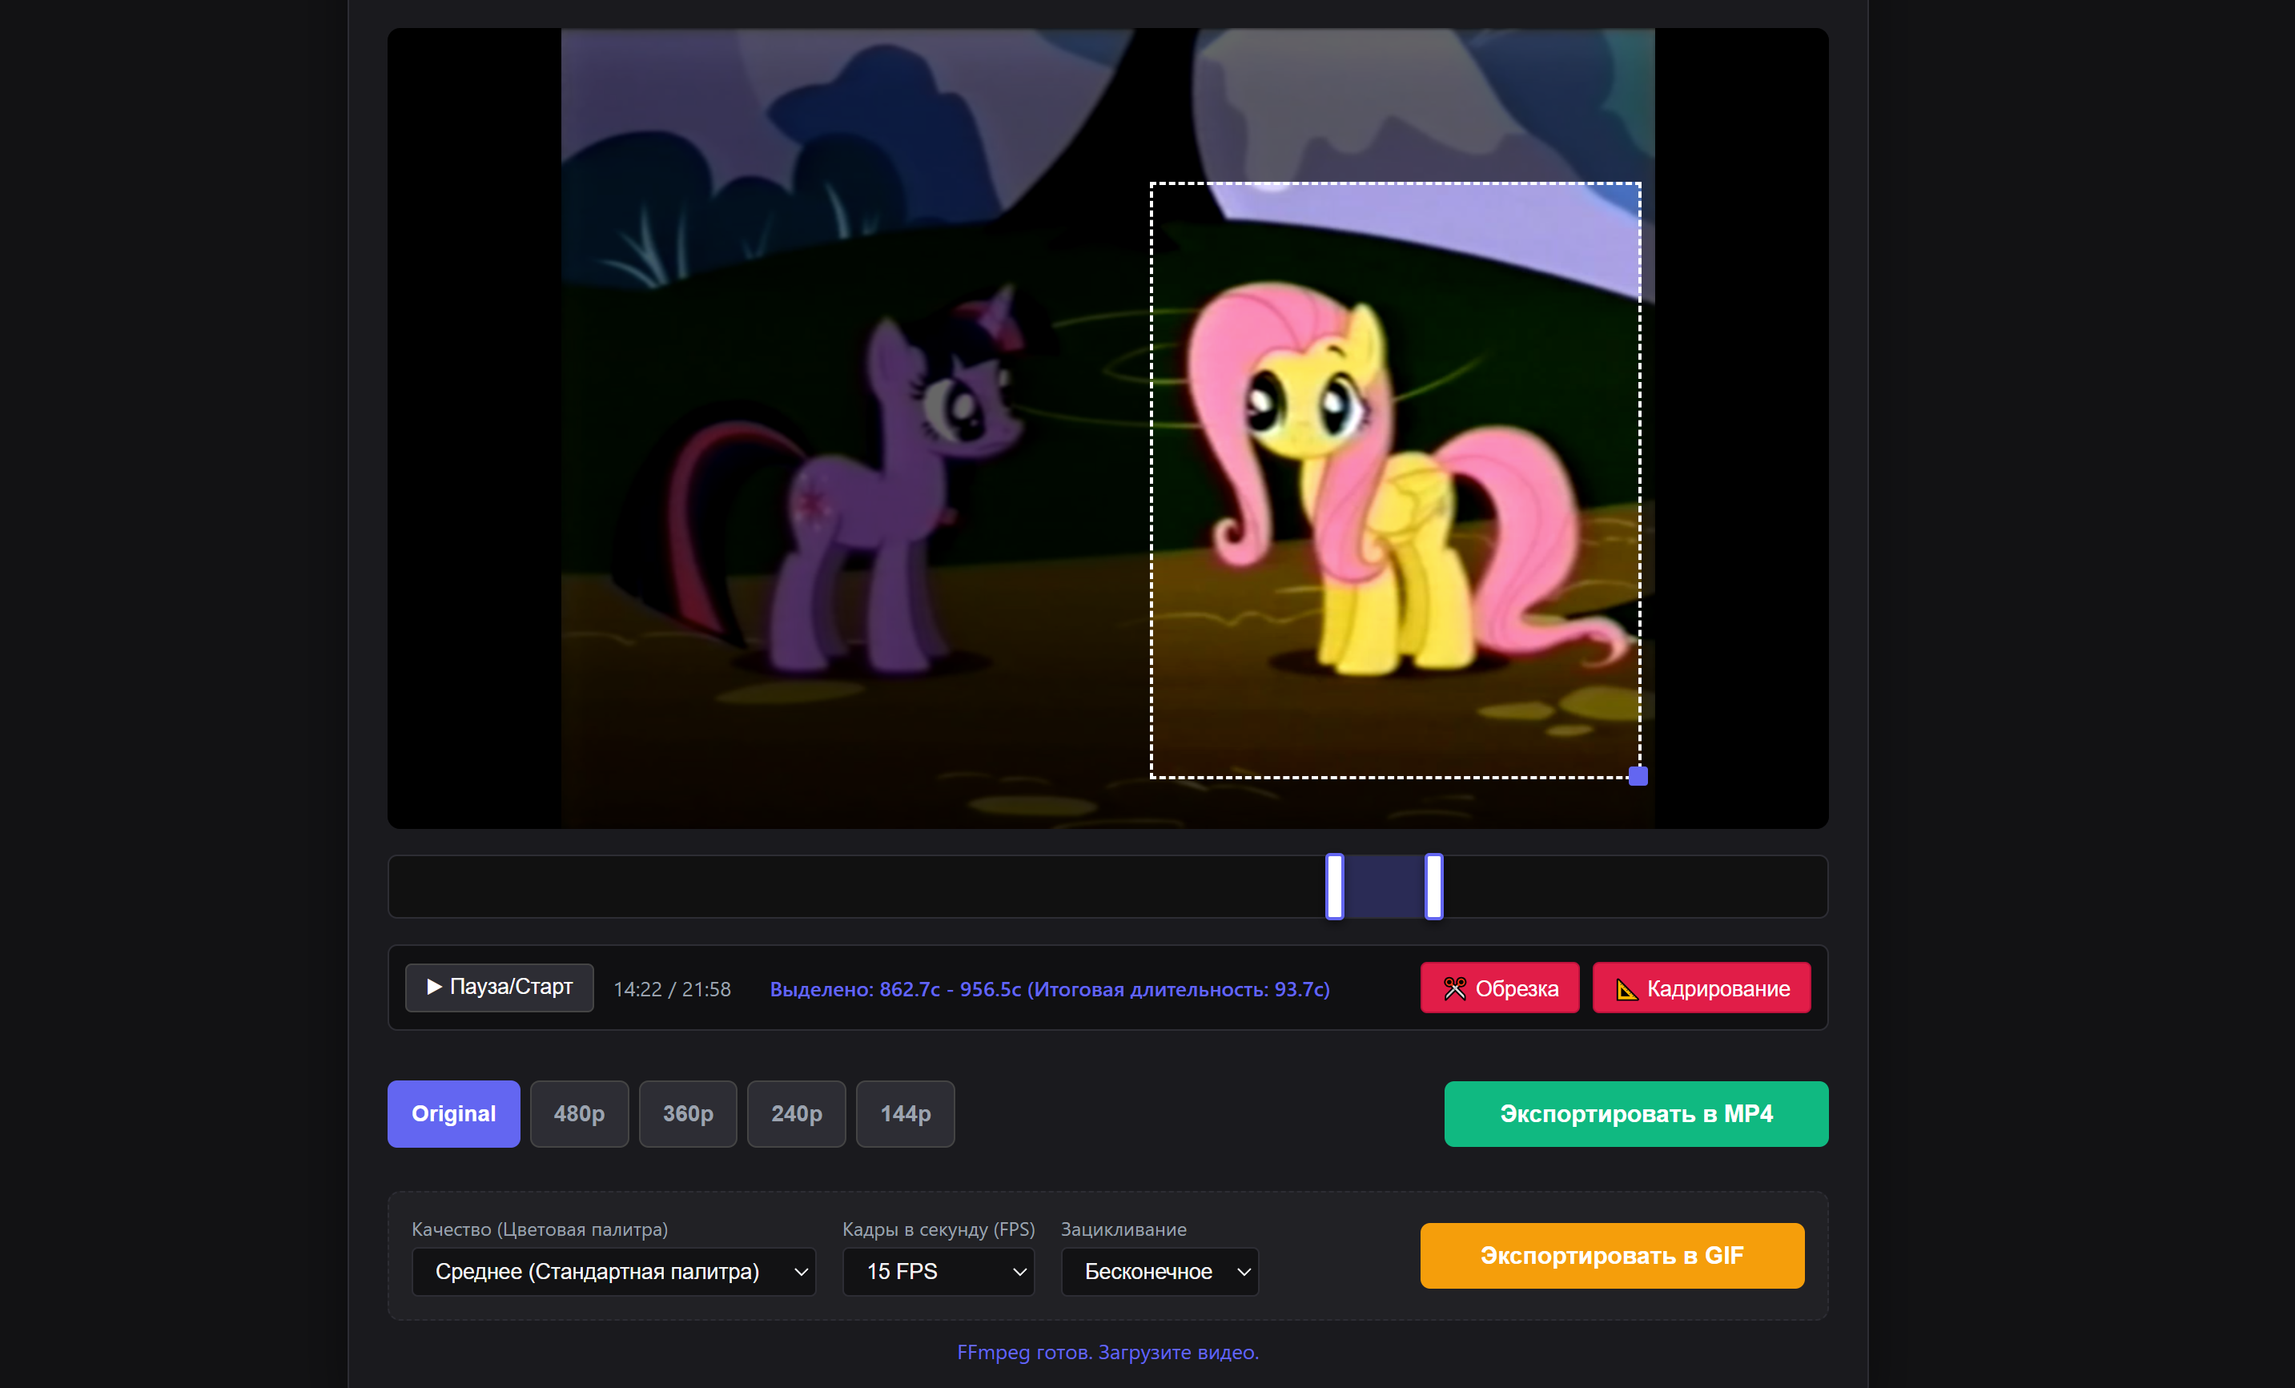
Task: Click the selected range between trim handles
Action: [1384, 887]
